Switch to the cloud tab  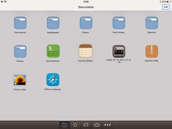[97, 125]
